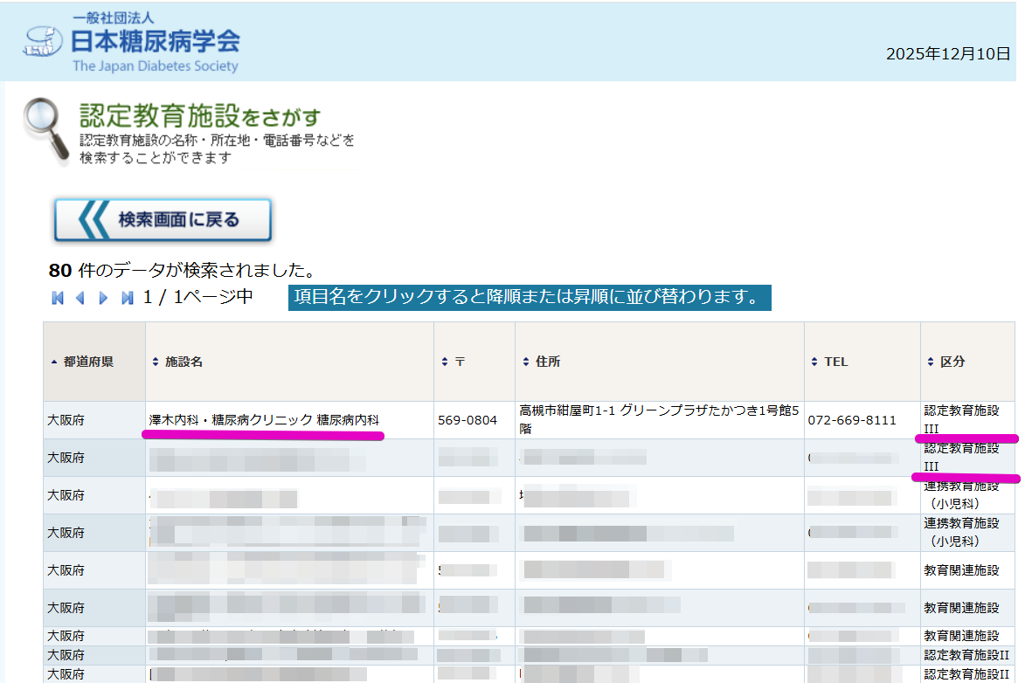Click the next page arrow icon
Screen dimensions: 1025x683
coord(103,298)
